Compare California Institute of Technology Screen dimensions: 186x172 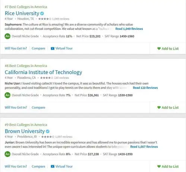pos(38,108)
